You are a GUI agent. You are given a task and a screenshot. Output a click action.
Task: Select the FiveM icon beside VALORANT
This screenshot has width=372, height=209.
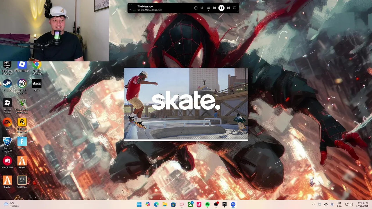[22, 163]
